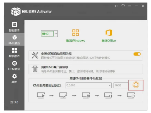Activate Windows via the orange grid icon
Screen dimensions: 151x113
(76, 33)
